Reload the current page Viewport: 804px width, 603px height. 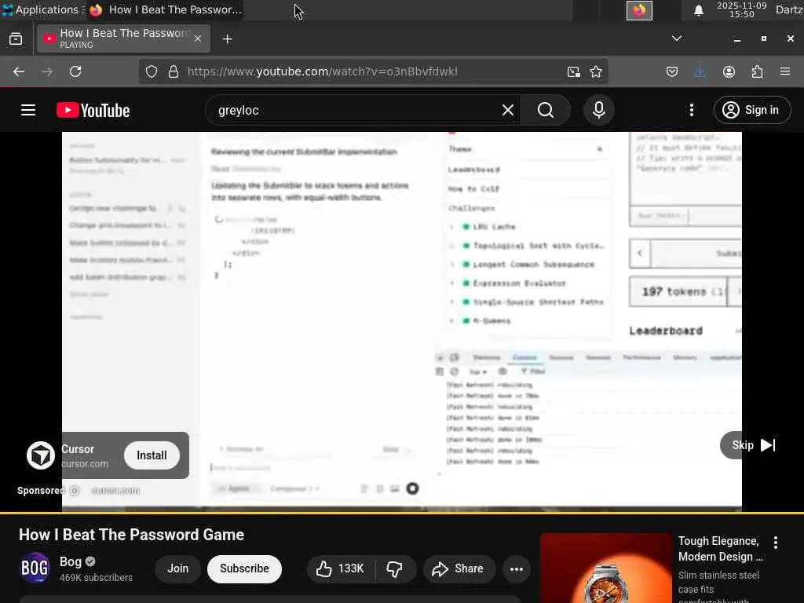[x=75, y=71]
